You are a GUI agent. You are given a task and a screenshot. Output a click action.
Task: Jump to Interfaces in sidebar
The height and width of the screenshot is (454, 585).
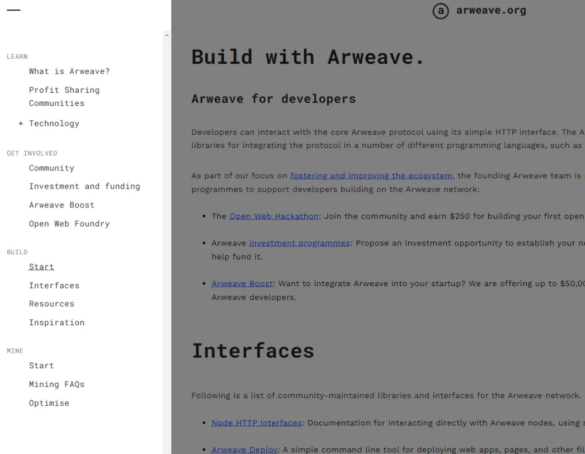54,285
